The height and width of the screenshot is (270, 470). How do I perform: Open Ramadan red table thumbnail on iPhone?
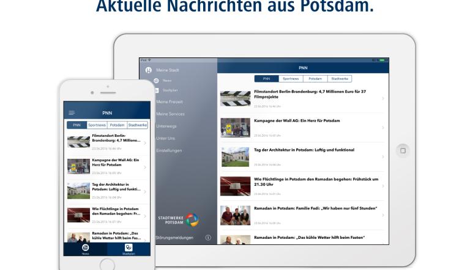pos(78,215)
